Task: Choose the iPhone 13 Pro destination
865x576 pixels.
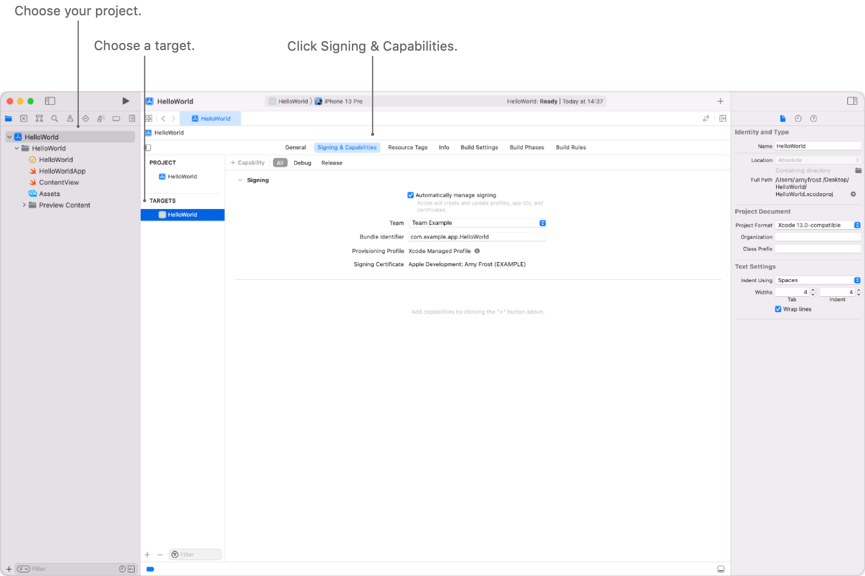Action: [339, 101]
